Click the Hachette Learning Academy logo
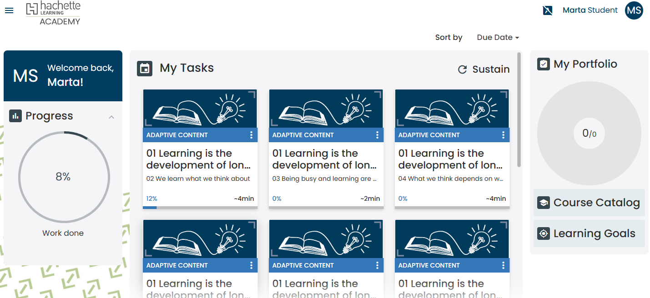 [53, 13]
